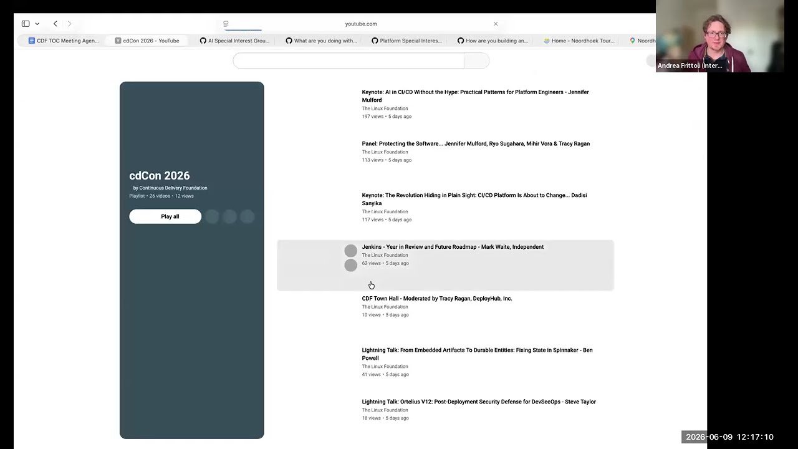This screenshot has height=449, width=798.
Task: Show the Safari sidebar
Action: [x=26, y=24]
